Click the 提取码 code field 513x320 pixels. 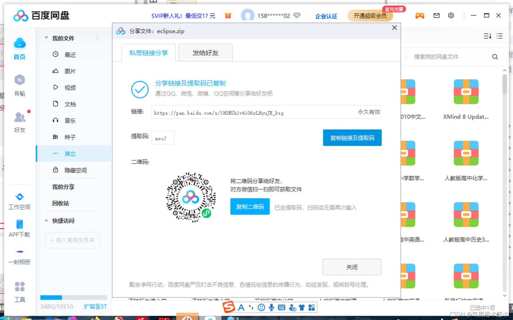[x=163, y=138]
